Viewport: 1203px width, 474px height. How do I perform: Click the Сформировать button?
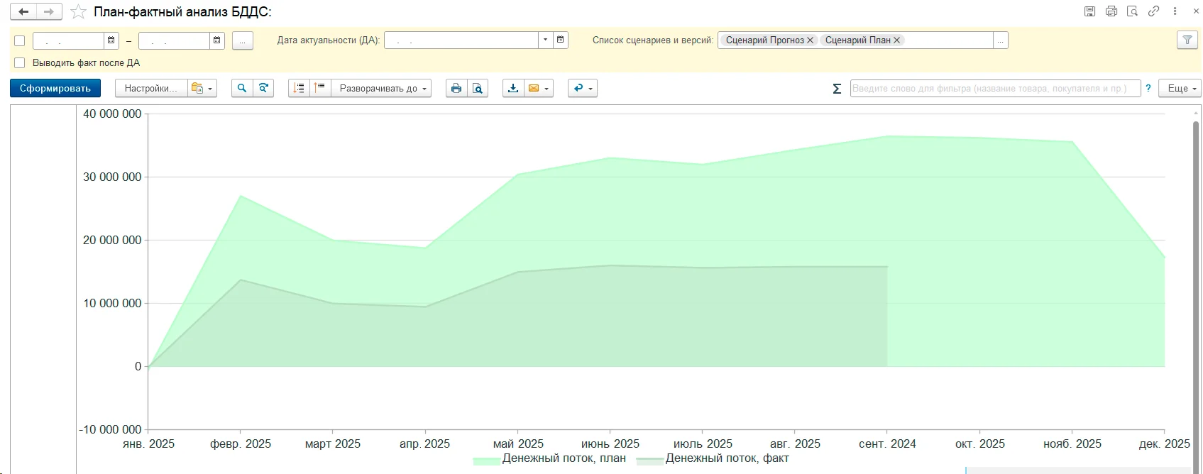coord(55,88)
